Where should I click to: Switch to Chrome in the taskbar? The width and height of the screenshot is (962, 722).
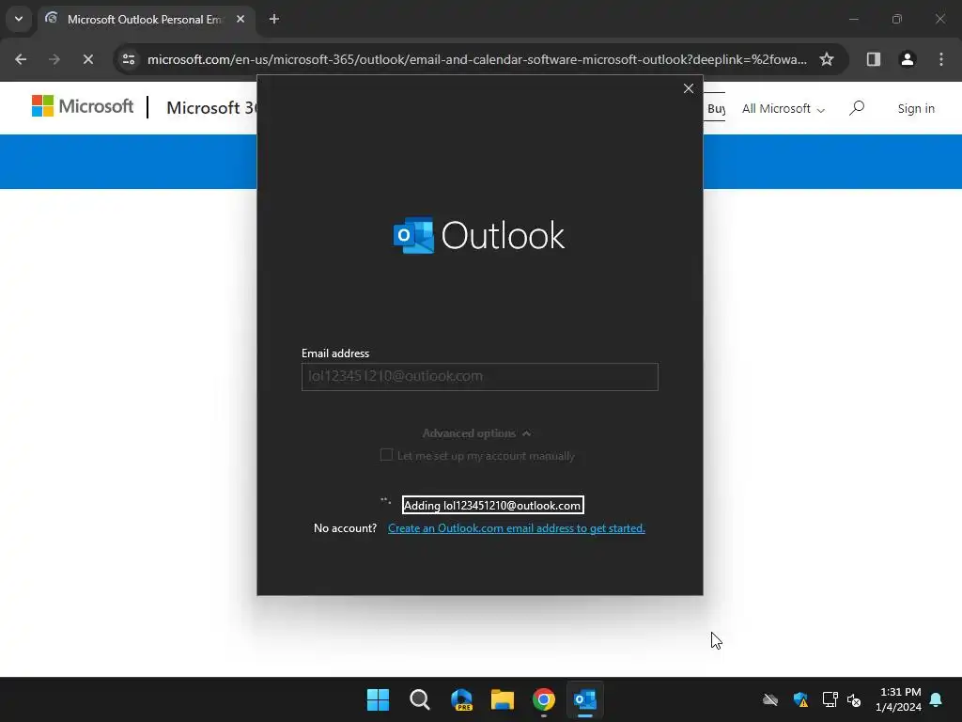tap(544, 699)
